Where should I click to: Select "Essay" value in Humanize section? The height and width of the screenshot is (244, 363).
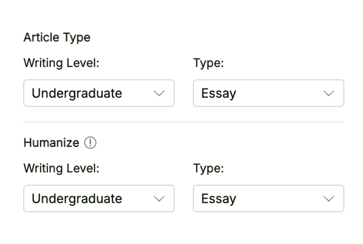tap(219, 199)
